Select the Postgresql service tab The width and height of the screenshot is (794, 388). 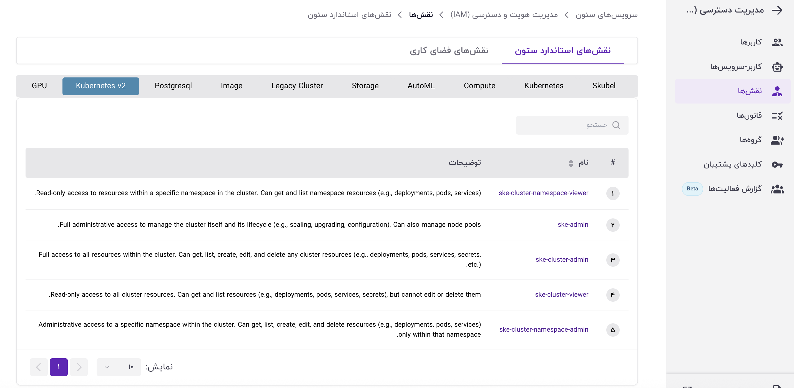173,86
